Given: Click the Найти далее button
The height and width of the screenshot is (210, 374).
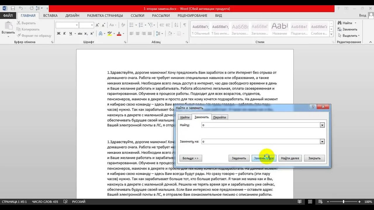Looking at the screenshot, I should pos(290,158).
